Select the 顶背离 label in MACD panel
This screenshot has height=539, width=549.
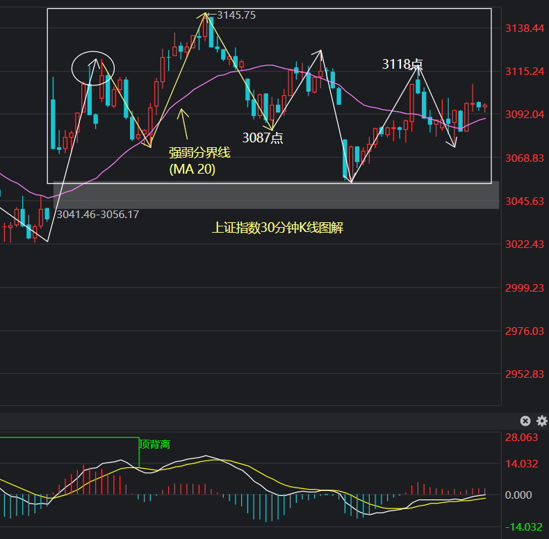(x=155, y=445)
